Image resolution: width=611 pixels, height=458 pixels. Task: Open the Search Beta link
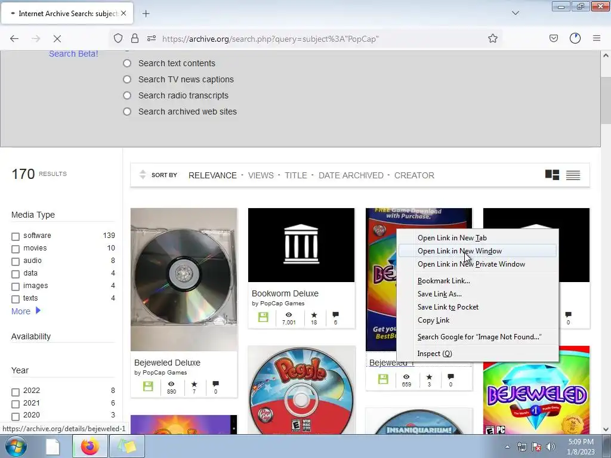(73, 54)
